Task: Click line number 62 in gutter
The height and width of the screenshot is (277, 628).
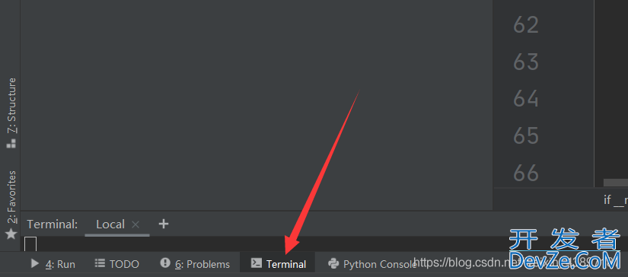Action: point(526,25)
